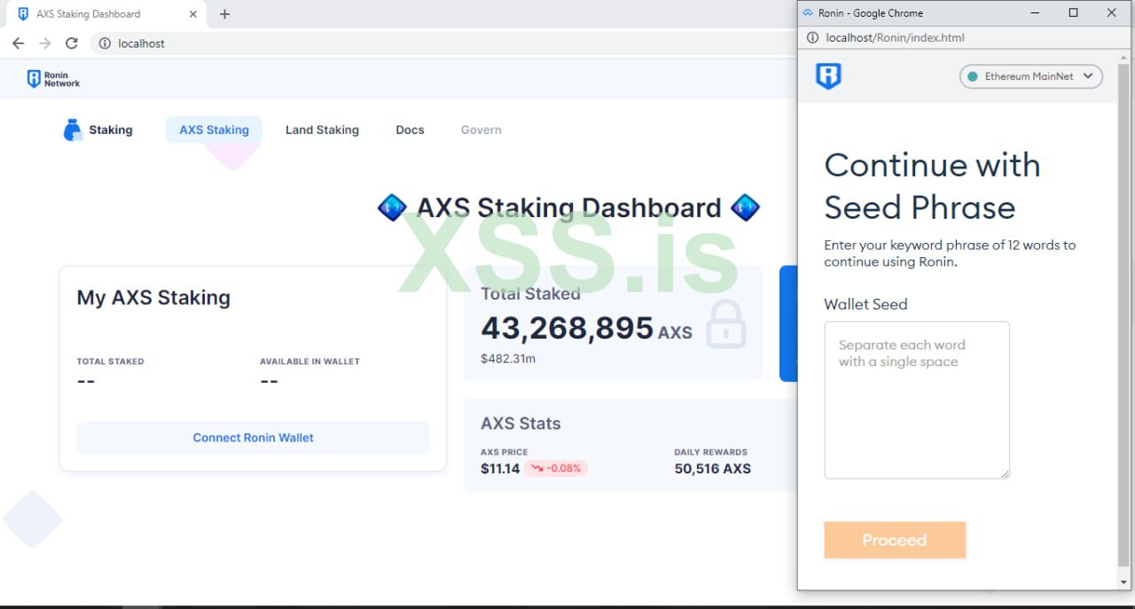
Task: Close the Ronin popup window
Action: [x=1112, y=12]
